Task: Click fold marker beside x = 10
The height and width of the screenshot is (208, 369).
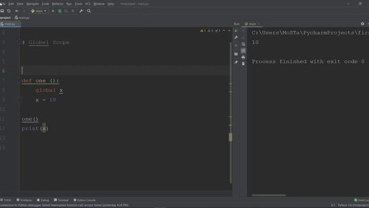Action: click(x=20, y=99)
